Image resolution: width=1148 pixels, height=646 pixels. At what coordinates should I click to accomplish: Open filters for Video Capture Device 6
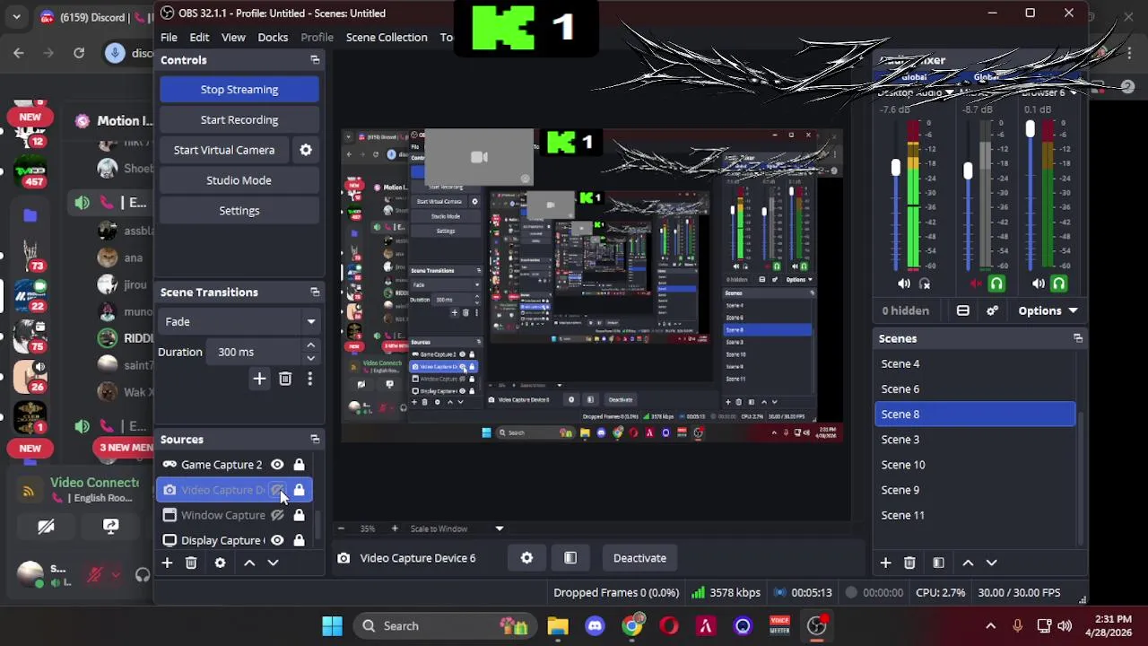[570, 558]
